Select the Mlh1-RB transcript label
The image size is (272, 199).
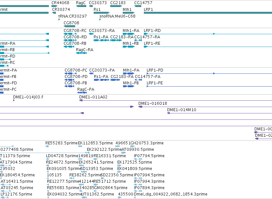coord(131,43)
